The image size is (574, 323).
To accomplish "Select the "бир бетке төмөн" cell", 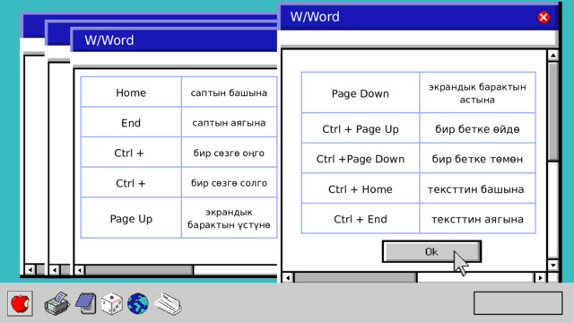I will [477, 158].
